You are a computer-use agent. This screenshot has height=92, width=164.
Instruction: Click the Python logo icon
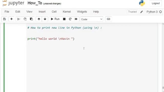click(142, 3)
